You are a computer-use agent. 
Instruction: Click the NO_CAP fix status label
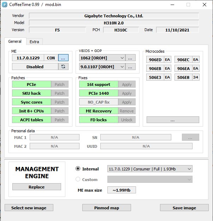(x=99, y=102)
